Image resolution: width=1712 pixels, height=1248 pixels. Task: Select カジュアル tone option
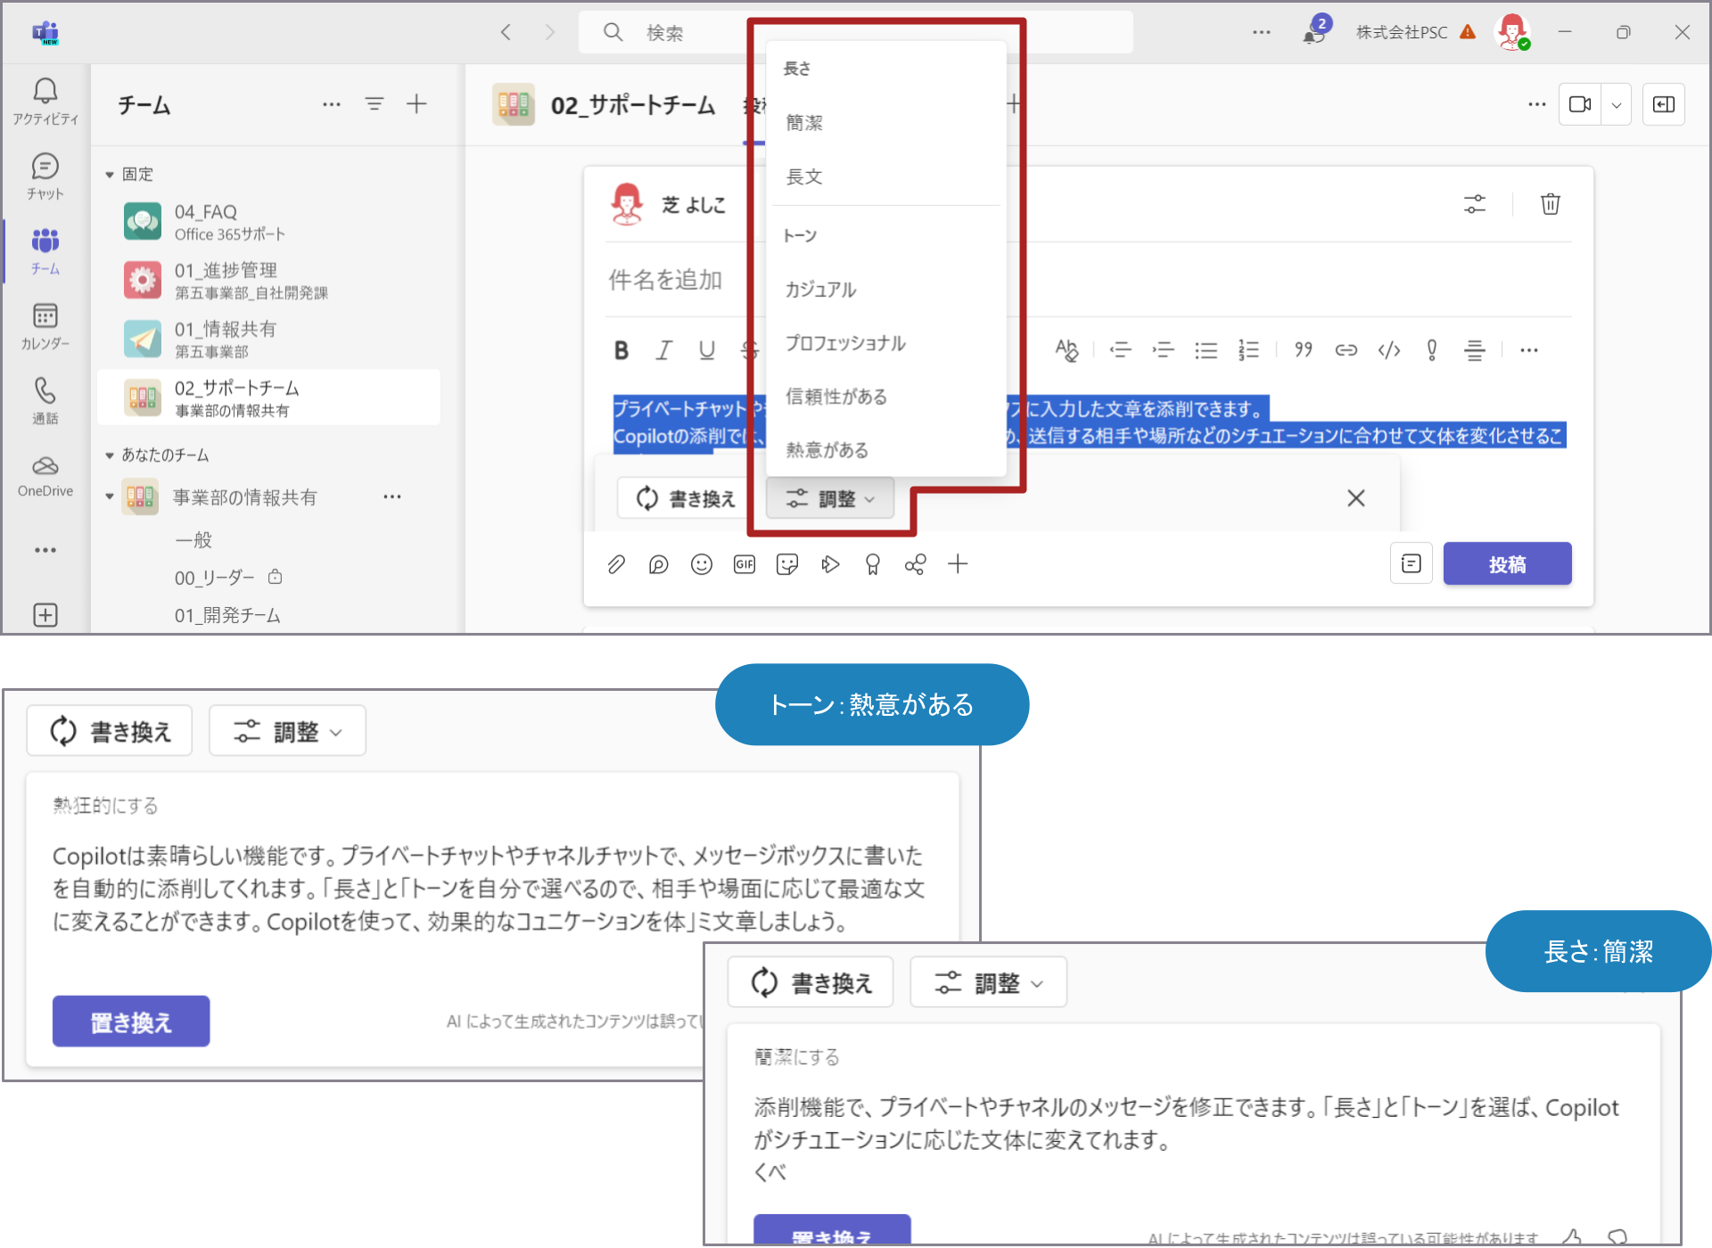[x=886, y=290]
